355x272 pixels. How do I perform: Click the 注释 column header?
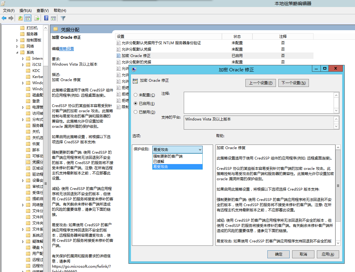point(283,36)
